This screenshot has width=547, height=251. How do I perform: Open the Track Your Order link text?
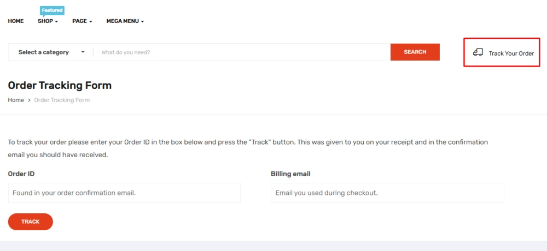point(511,53)
